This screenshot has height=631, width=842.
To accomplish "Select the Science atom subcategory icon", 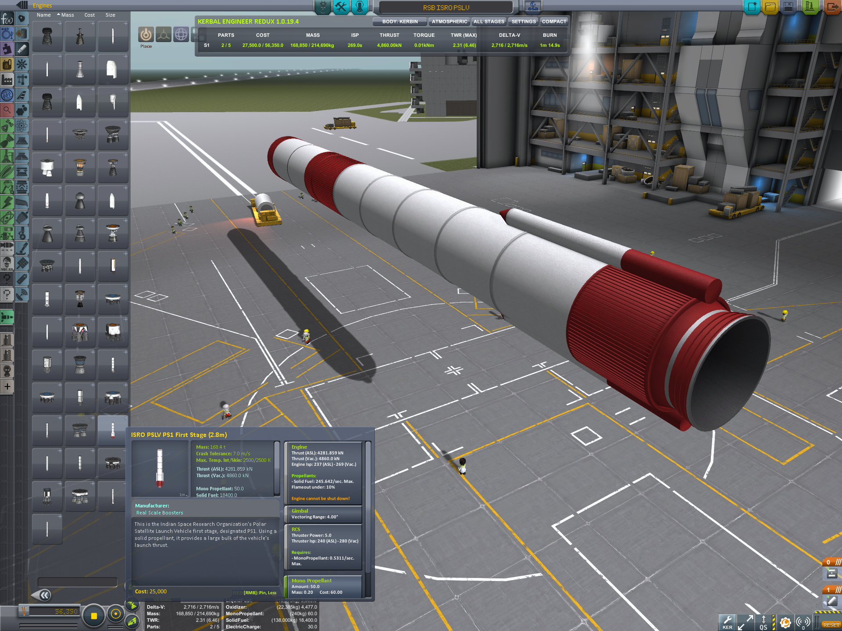I will click(22, 126).
